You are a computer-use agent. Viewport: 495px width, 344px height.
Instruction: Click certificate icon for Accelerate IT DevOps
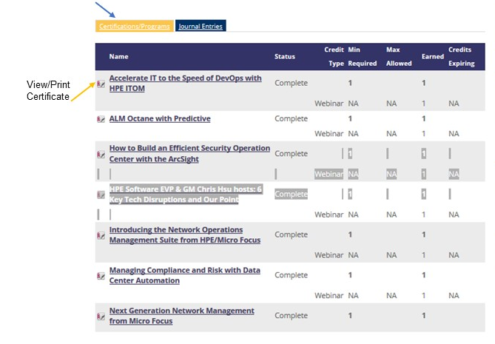tap(101, 83)
